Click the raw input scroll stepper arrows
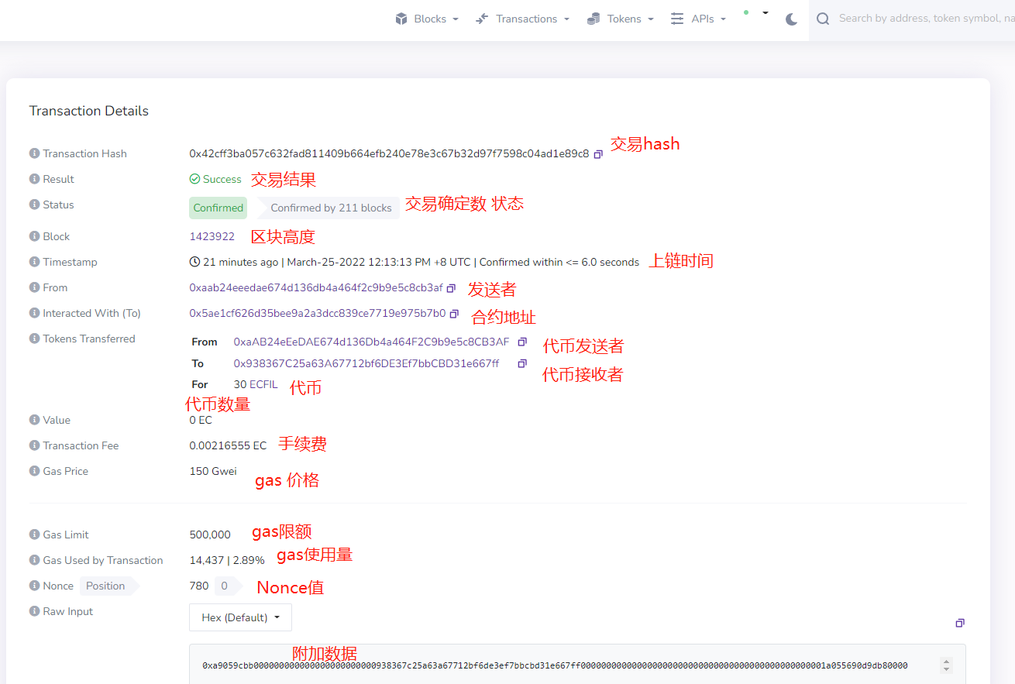The image size is (1015, 684). point(946,665)
